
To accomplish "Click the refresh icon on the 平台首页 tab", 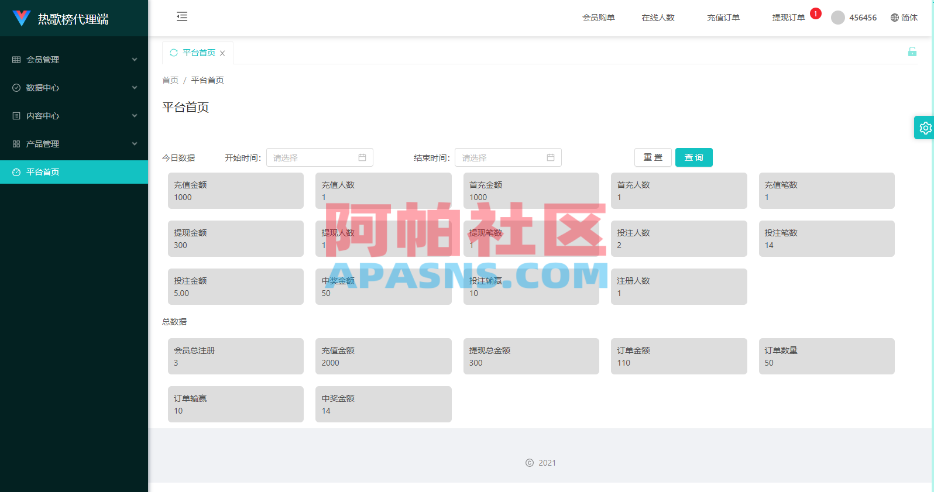I will click(x=174, y=53).
